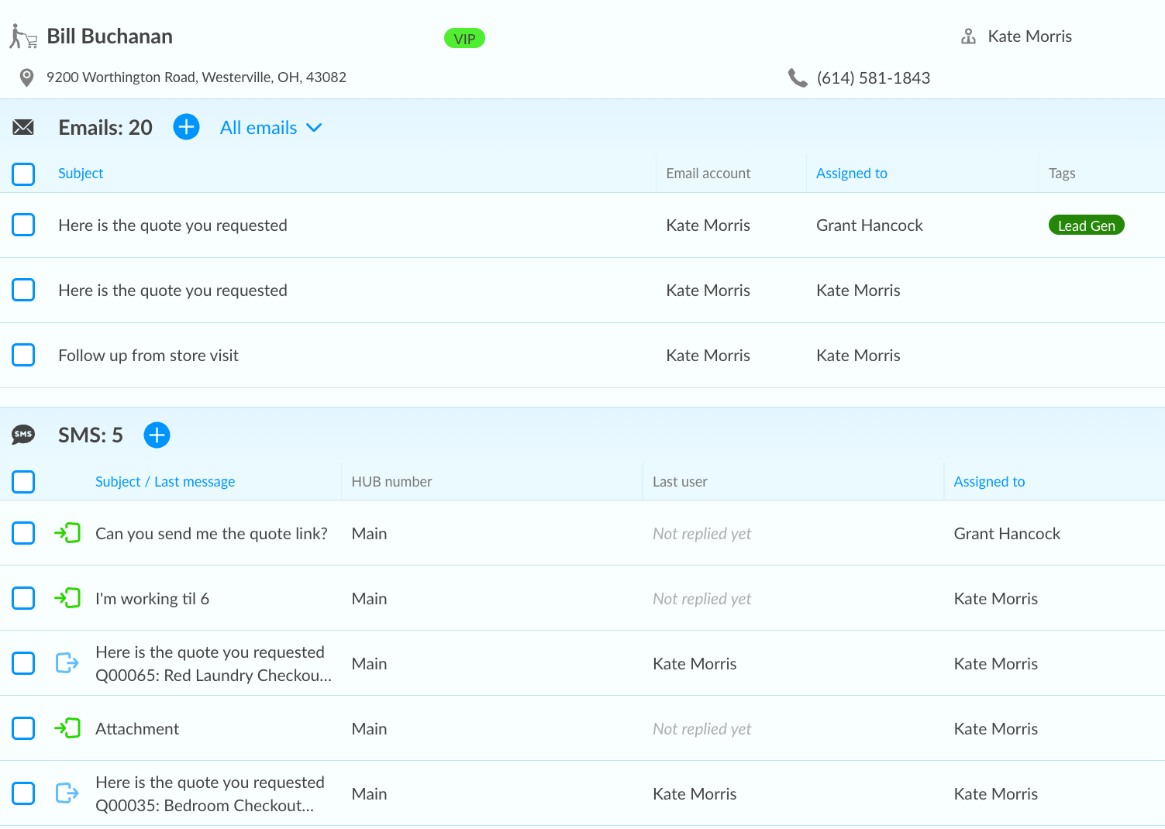The image size is (1165, 829).
Task: Select all emails with header checkbox
Action: [23, 174]
